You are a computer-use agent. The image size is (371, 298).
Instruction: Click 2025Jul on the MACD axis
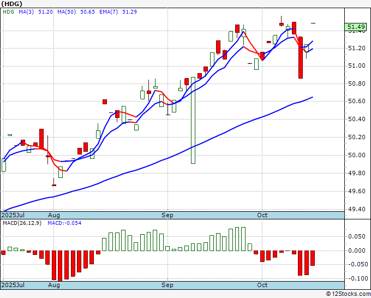[13, 285]
